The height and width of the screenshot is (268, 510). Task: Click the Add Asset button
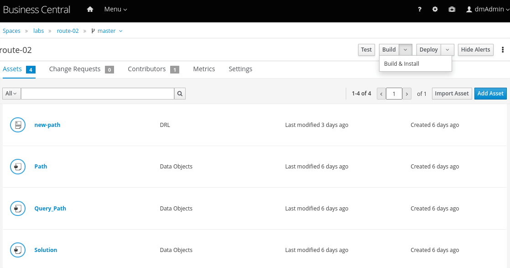tap(490, 94)
